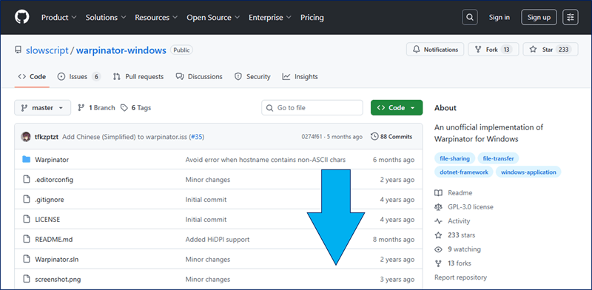592x290 pixels.
Task: Open the Activity link
Action: (x=452, y=221)
